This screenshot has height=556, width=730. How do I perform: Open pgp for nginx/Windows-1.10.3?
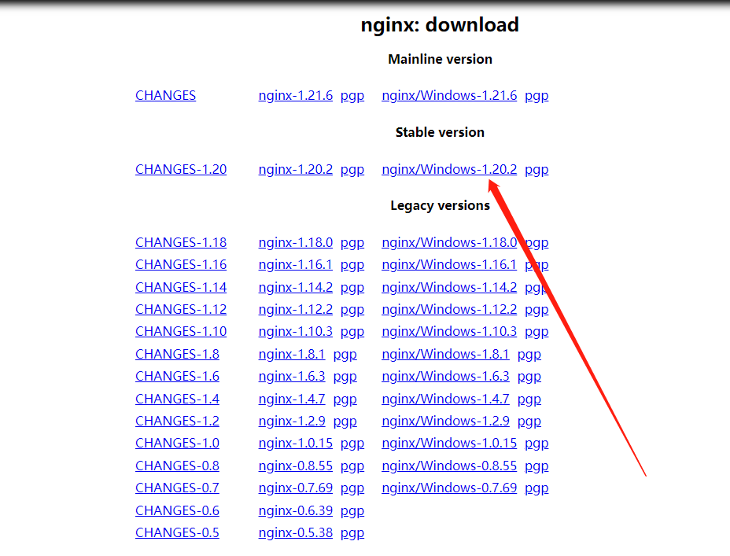tap(536, 332)
